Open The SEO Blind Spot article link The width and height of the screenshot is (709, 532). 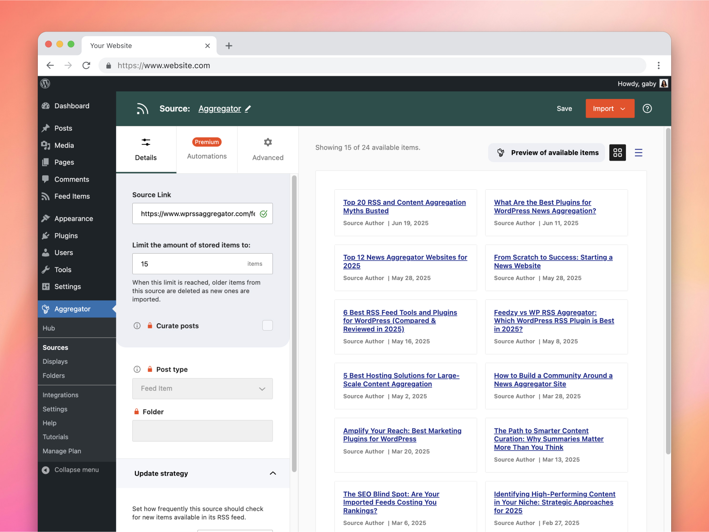pos(391,502)
